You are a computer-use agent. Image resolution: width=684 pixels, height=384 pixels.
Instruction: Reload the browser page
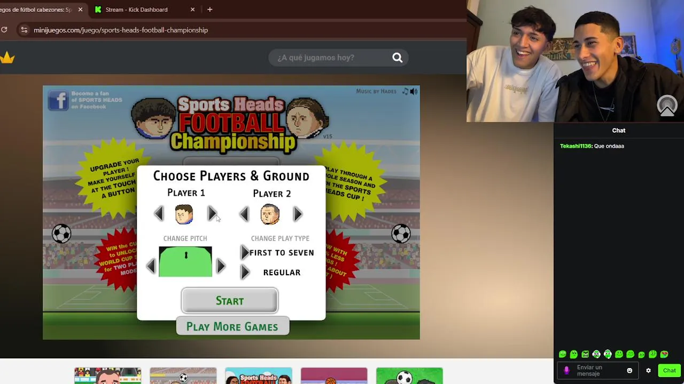coord(4,30)
